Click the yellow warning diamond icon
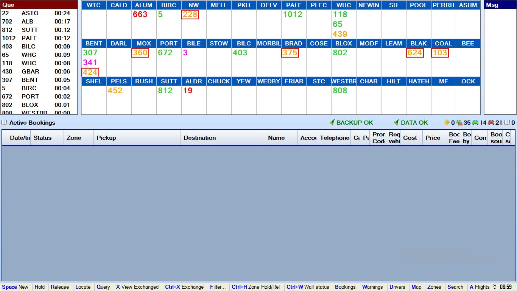Image resolution: width=517 pixels, height=291 pixels. 447,123
